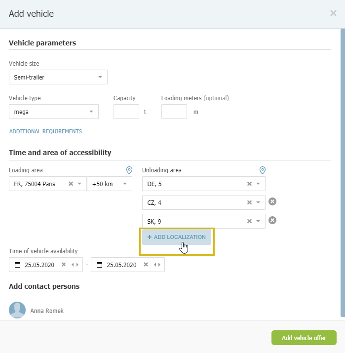
Task: Step availability end date forward one day
Action: (x=159, y=265)
